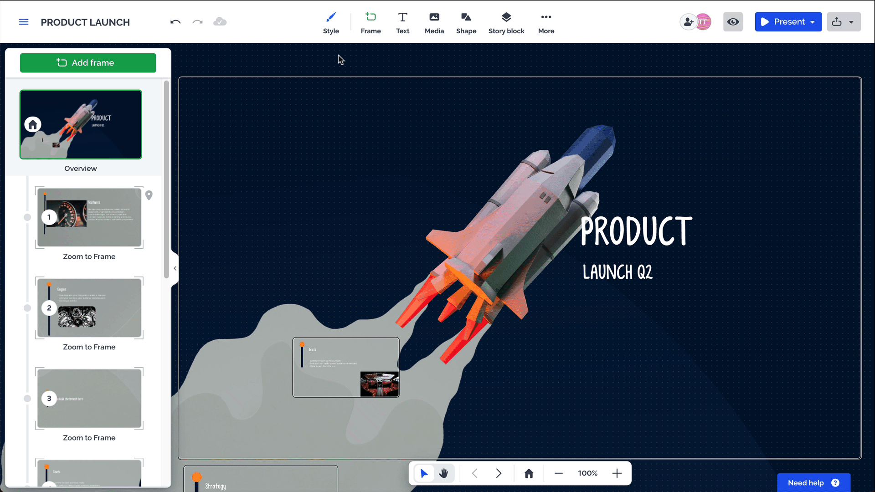Open the Media insert tool
The height and width of the screenshot is (492, 875).
tap(434, 21)
